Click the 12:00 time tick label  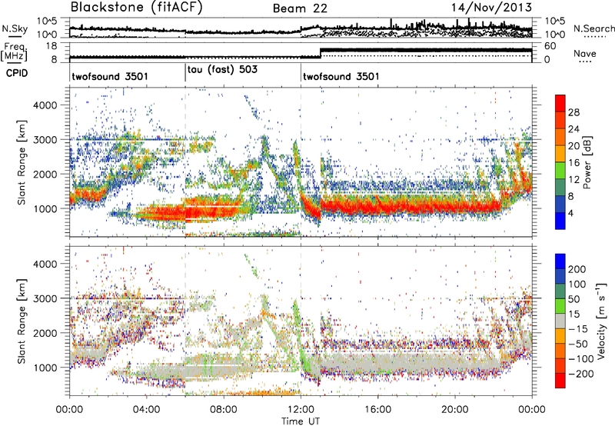[x=301, y=410]
